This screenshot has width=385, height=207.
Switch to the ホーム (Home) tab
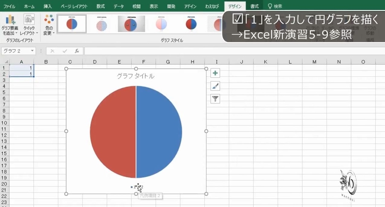(x=29, y=6)
